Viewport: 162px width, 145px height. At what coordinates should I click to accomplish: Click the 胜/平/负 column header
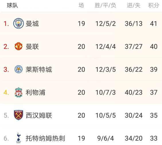106,5
